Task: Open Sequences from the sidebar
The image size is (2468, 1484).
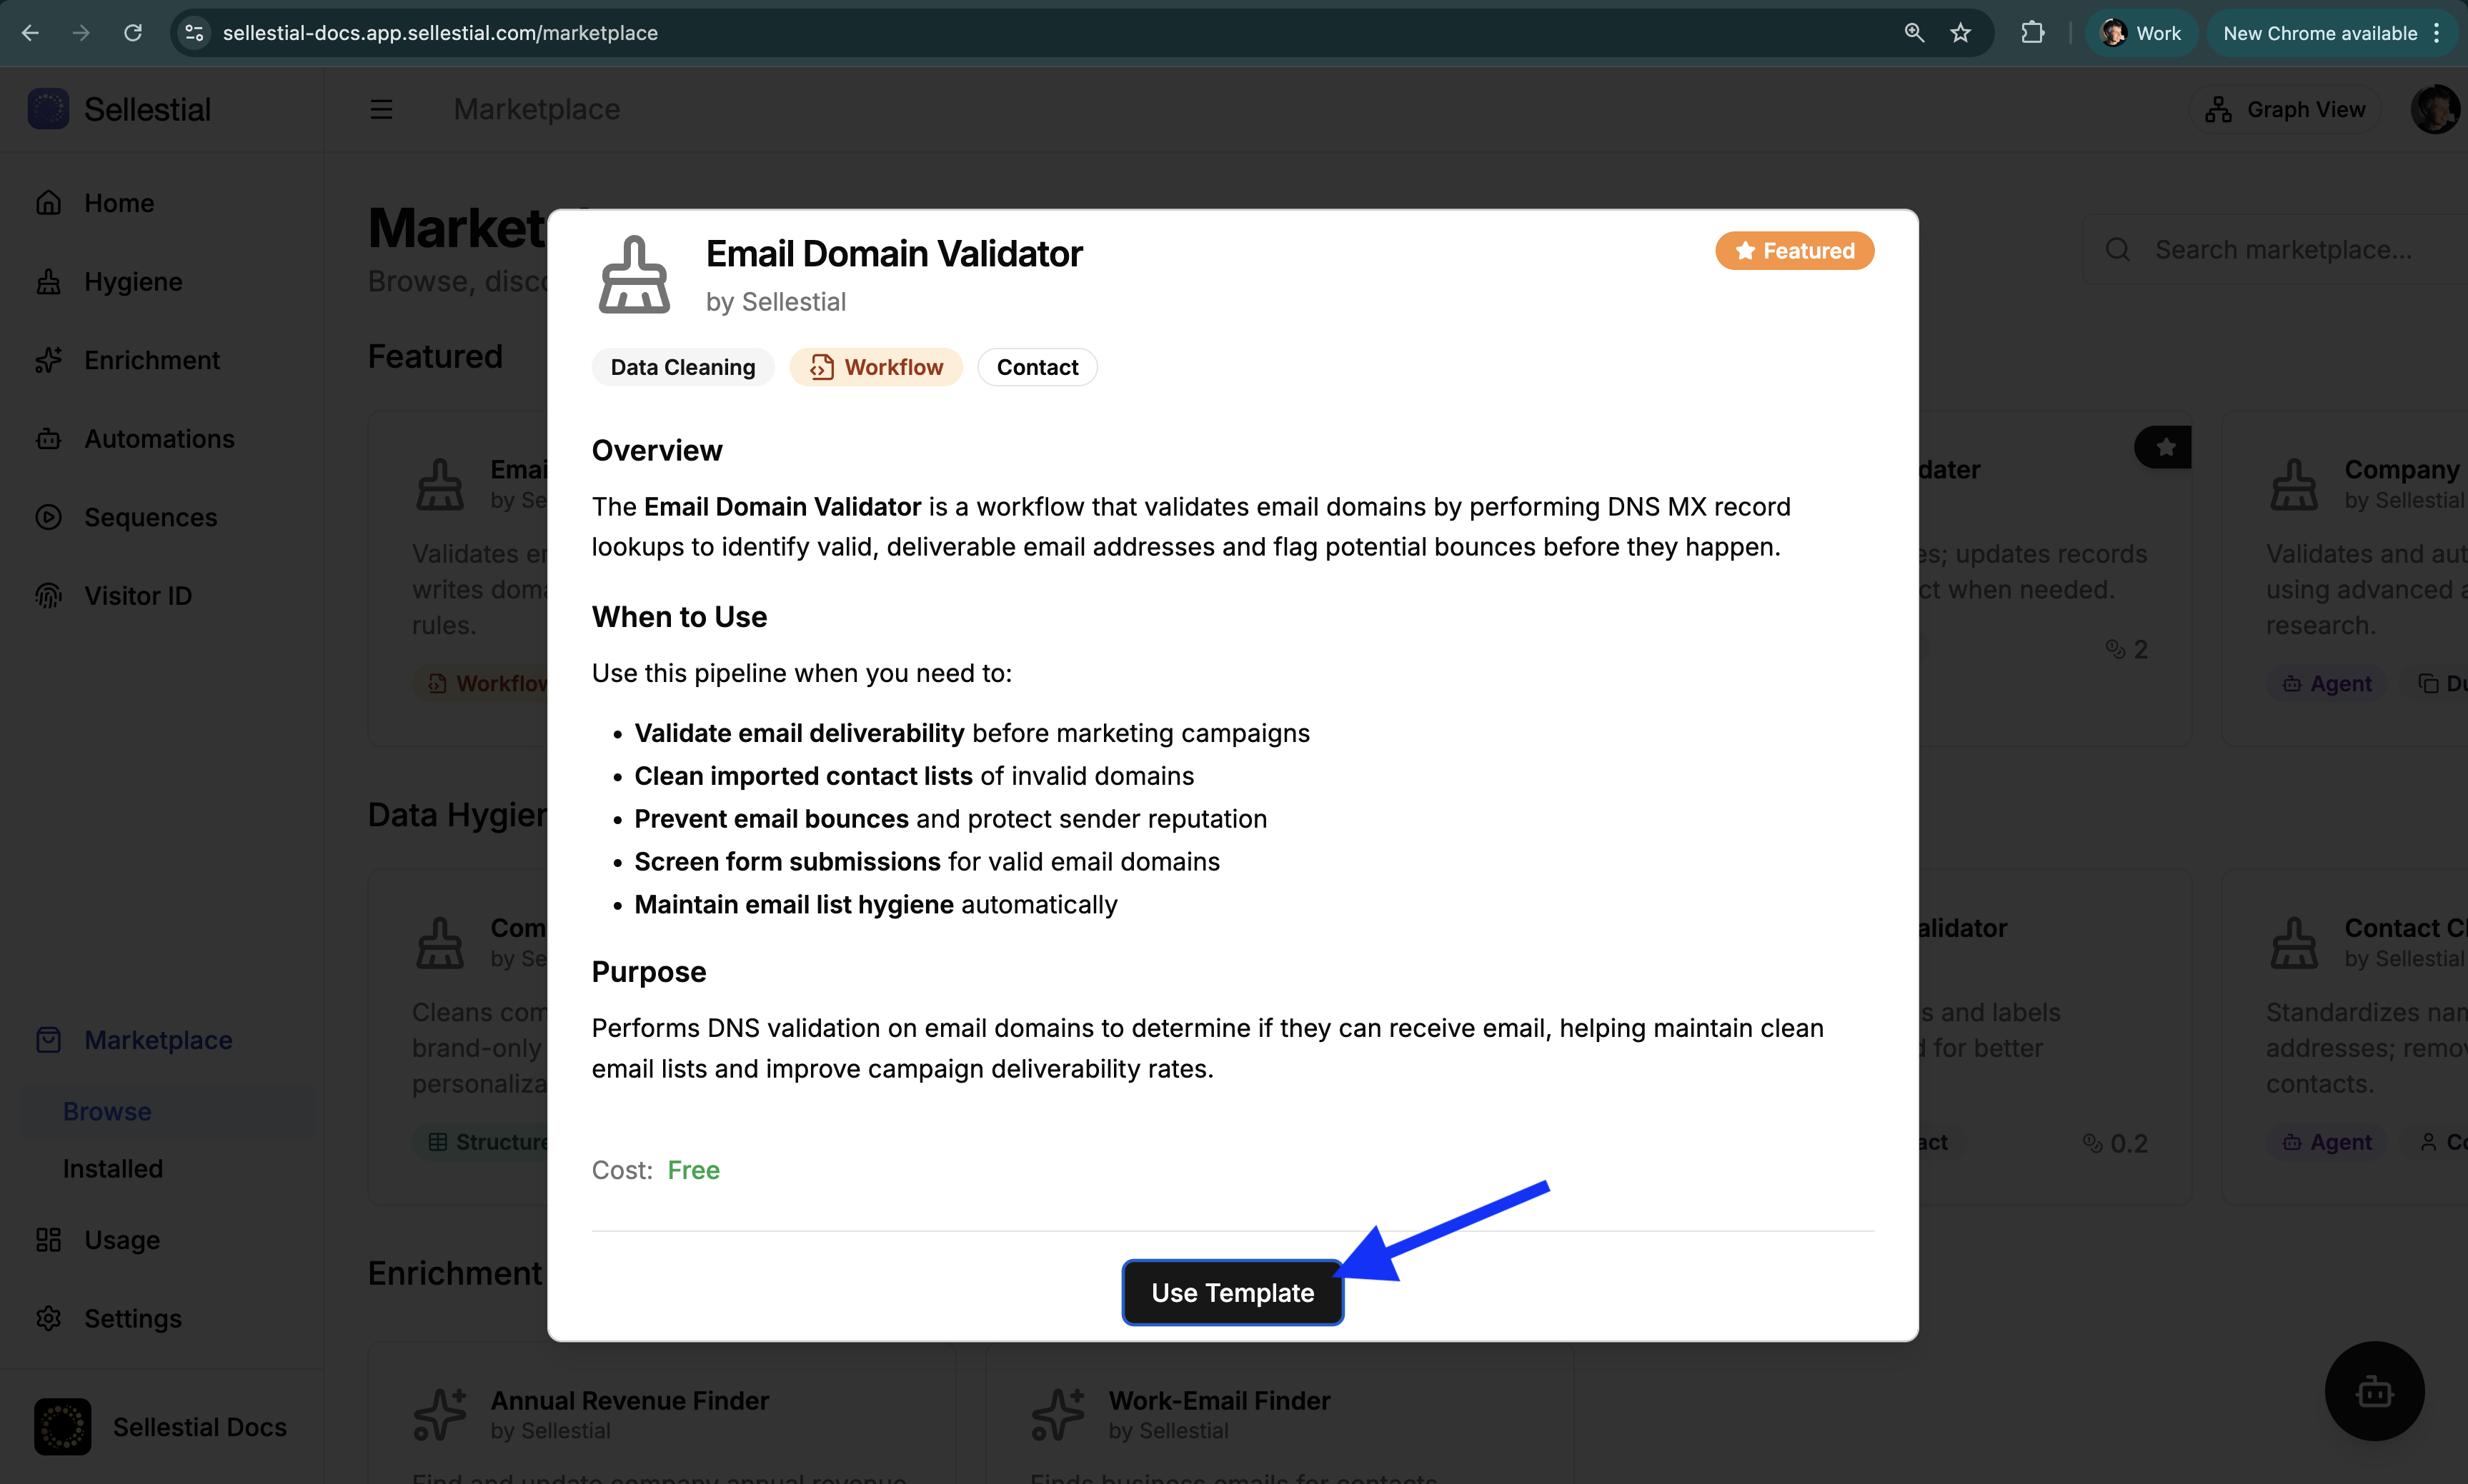Action: point(150,517)
